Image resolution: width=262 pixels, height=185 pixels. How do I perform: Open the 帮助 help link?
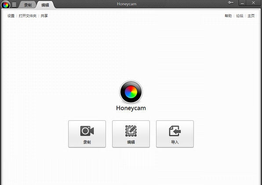[228, 16]
